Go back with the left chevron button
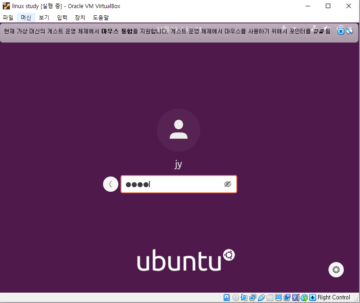The width and height of the screenshot is (360, 303). pos(111,184)
